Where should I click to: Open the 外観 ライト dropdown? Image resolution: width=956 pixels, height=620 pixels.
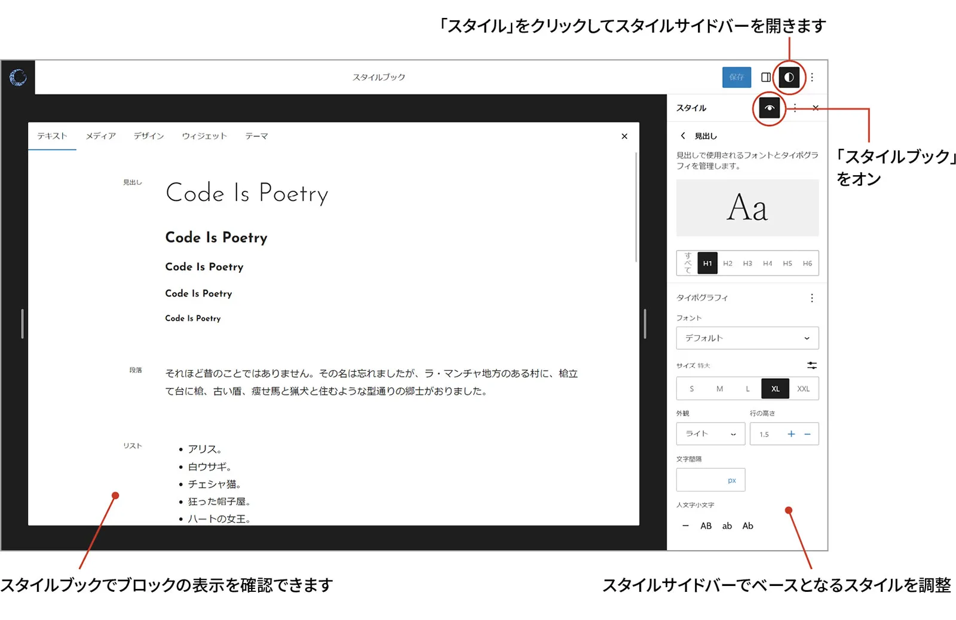[x=710, y=434]
